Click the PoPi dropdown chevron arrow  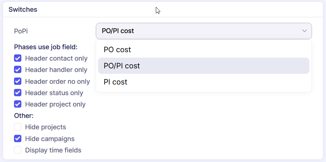304,31
